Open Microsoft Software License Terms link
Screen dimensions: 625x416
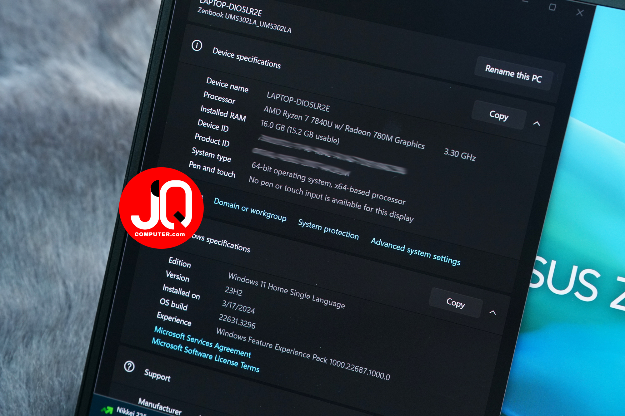206,355
